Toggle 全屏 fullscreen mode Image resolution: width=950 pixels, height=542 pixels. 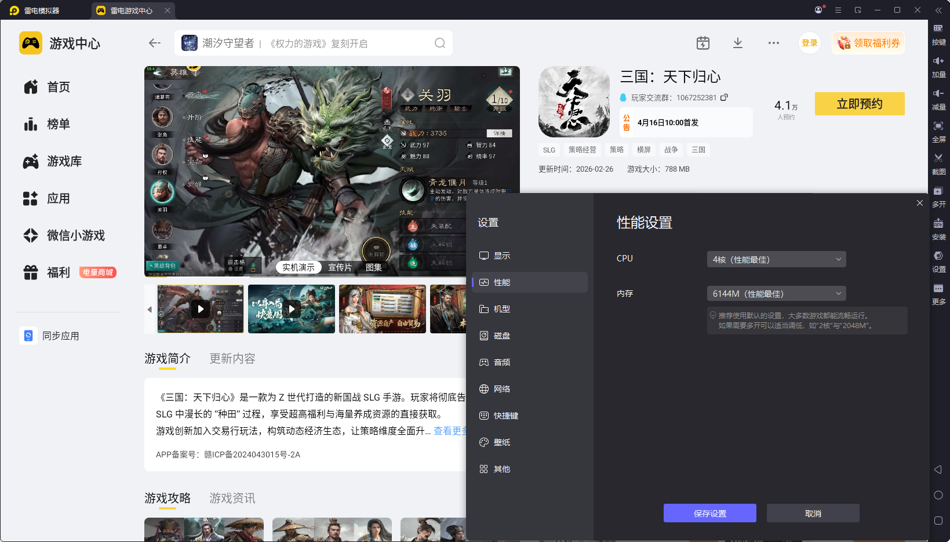coord(938,132)
